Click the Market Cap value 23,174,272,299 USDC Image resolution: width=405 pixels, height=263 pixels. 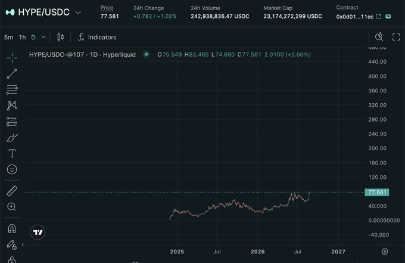(x=292, y=16)
